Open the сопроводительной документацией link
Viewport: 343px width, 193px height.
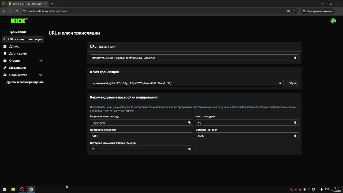click(x=111, y=111)
